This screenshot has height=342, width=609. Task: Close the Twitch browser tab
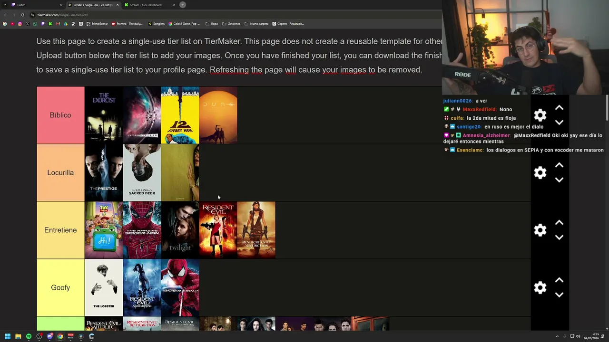coord(61,5)
